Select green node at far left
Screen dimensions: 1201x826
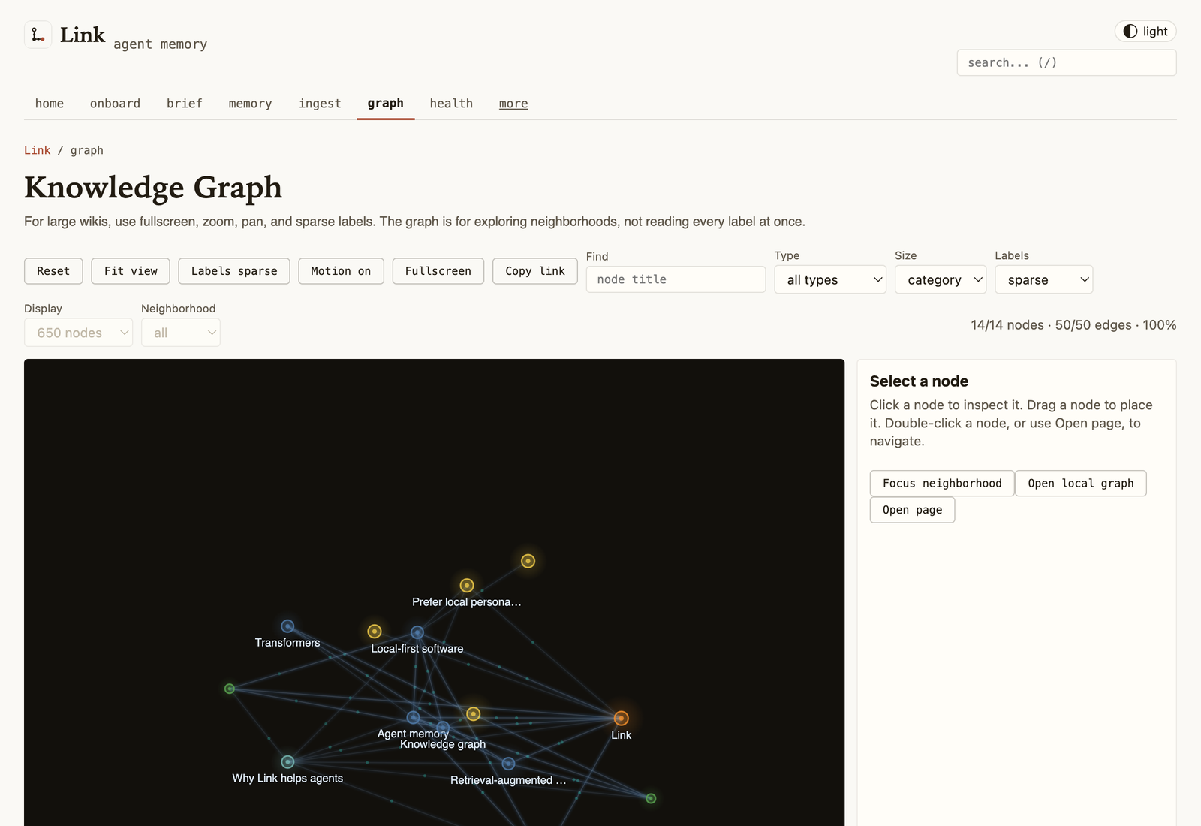click(230, 689)
